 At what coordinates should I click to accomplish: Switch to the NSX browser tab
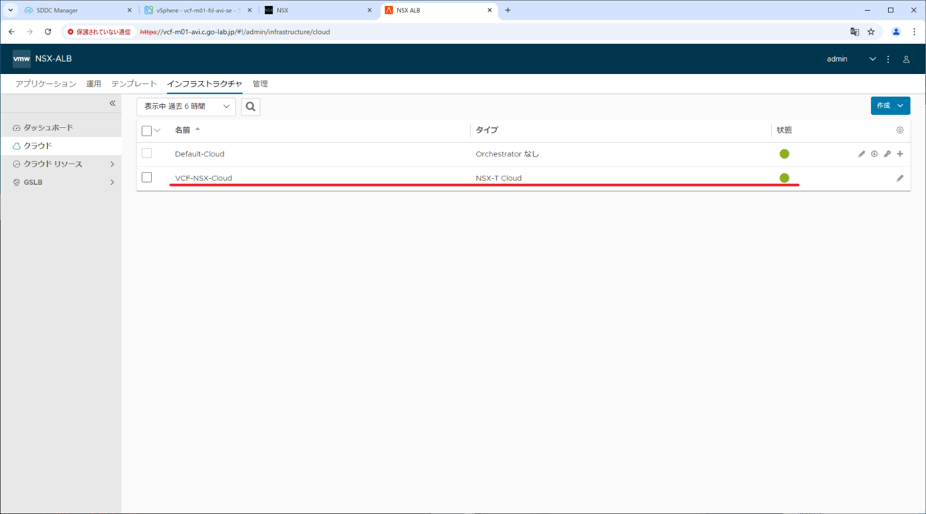[317, 10]
